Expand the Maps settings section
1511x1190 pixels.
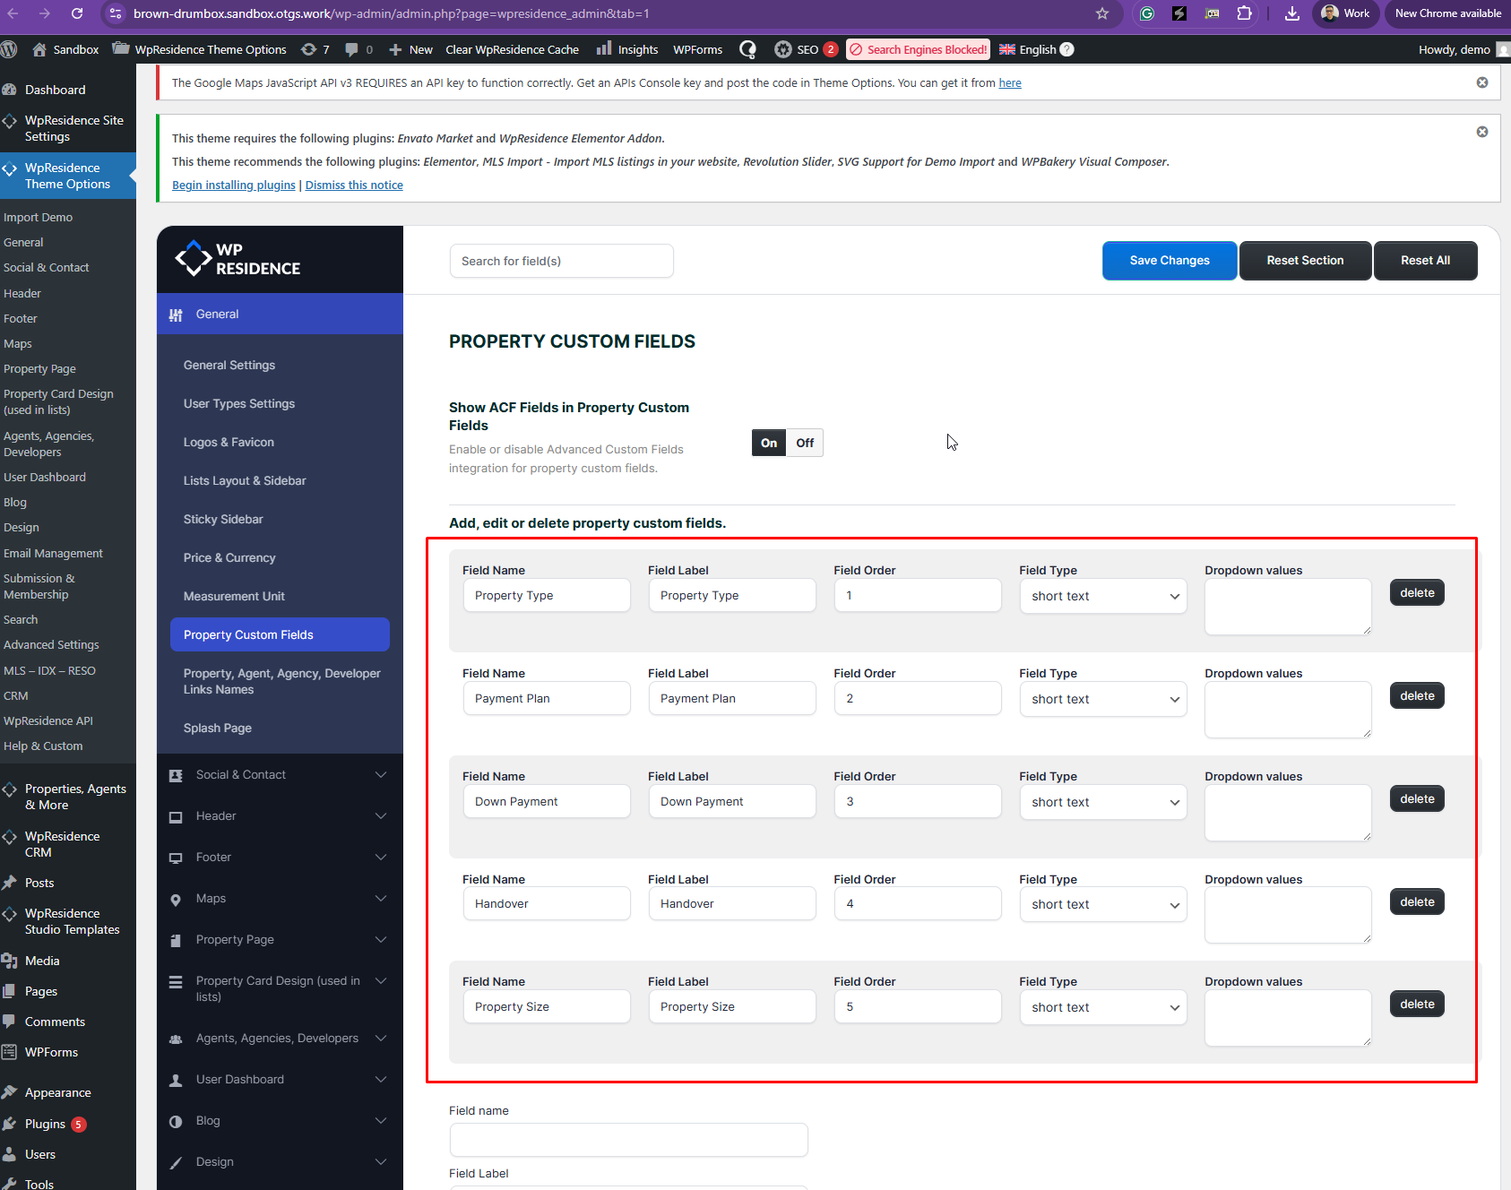[x=280, y=899]
